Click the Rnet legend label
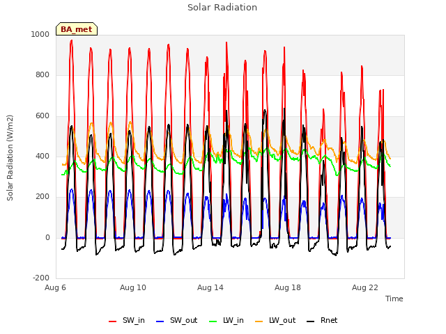446x334 pixels. coord(329,320)
